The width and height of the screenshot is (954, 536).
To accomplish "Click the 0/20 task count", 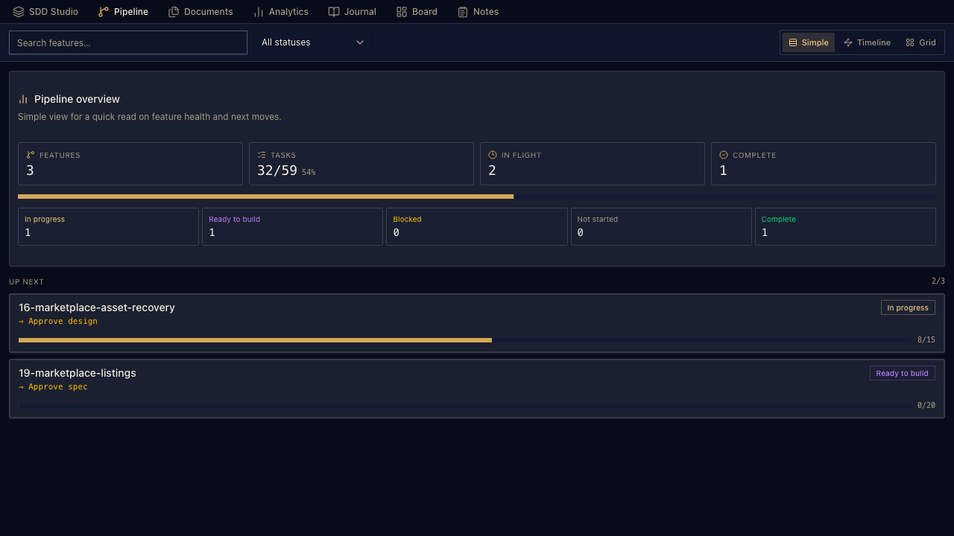I will pos(926,406).
